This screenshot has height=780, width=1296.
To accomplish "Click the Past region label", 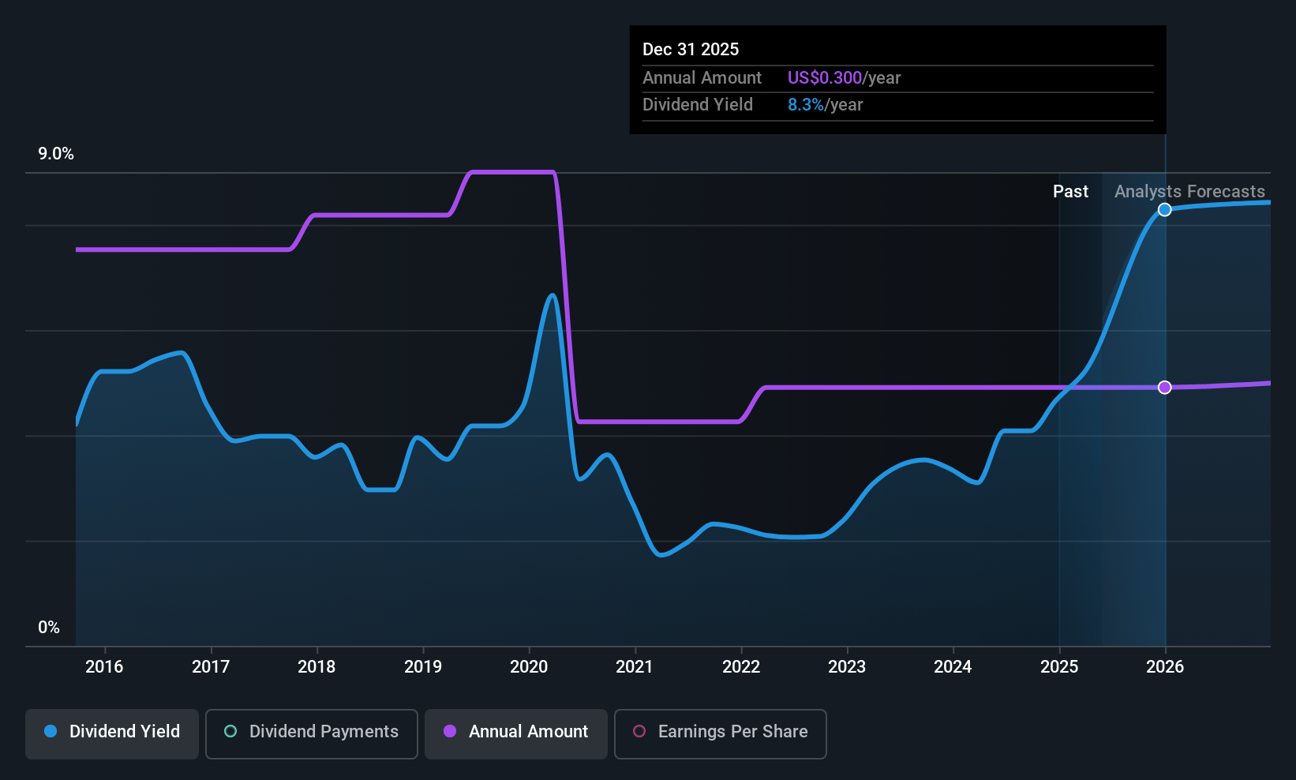I will click(x=1070, y=191).
